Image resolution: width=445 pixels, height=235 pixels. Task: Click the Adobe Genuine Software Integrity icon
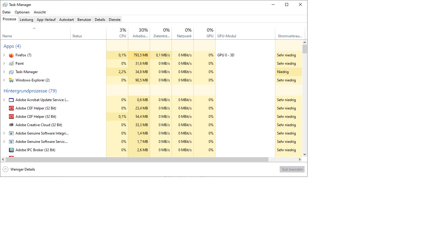coord(11,133)
